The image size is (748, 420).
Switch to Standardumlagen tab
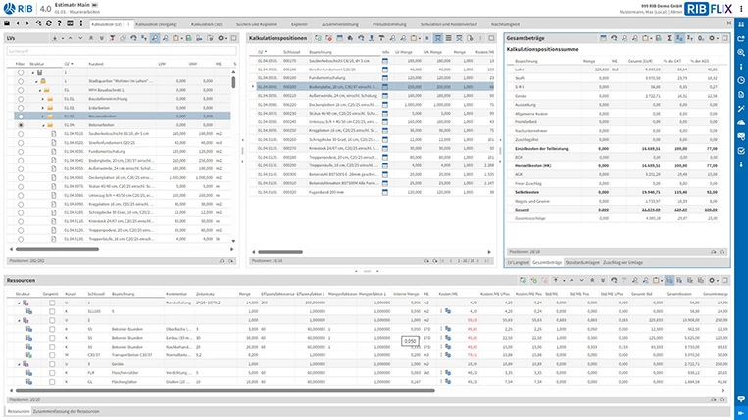pos(582,262)
